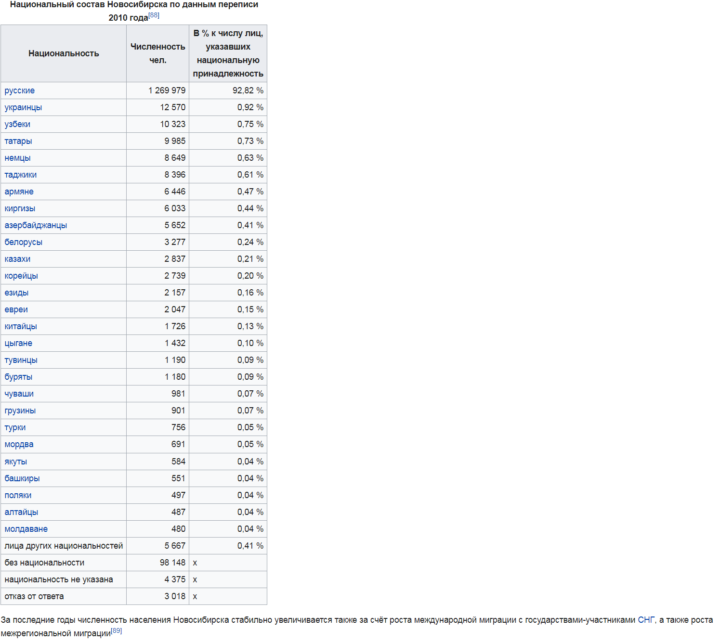Select the value 5 652 for азербайджанцы
This screenshot has width=720, height=642.
tap(175, 225)
